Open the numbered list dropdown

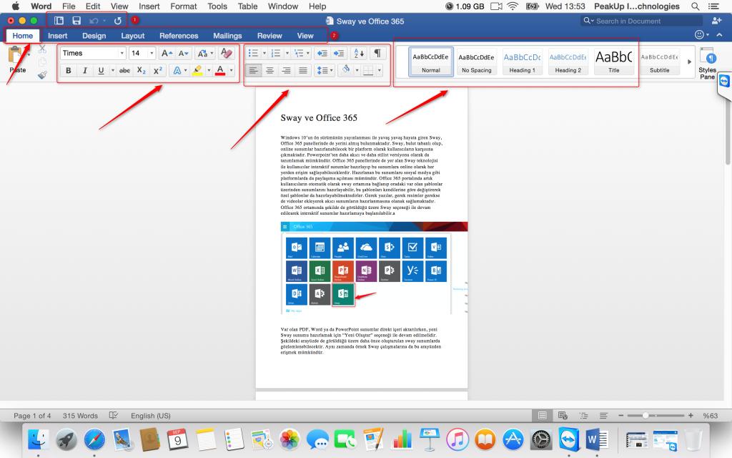click(x=287, y=53)
